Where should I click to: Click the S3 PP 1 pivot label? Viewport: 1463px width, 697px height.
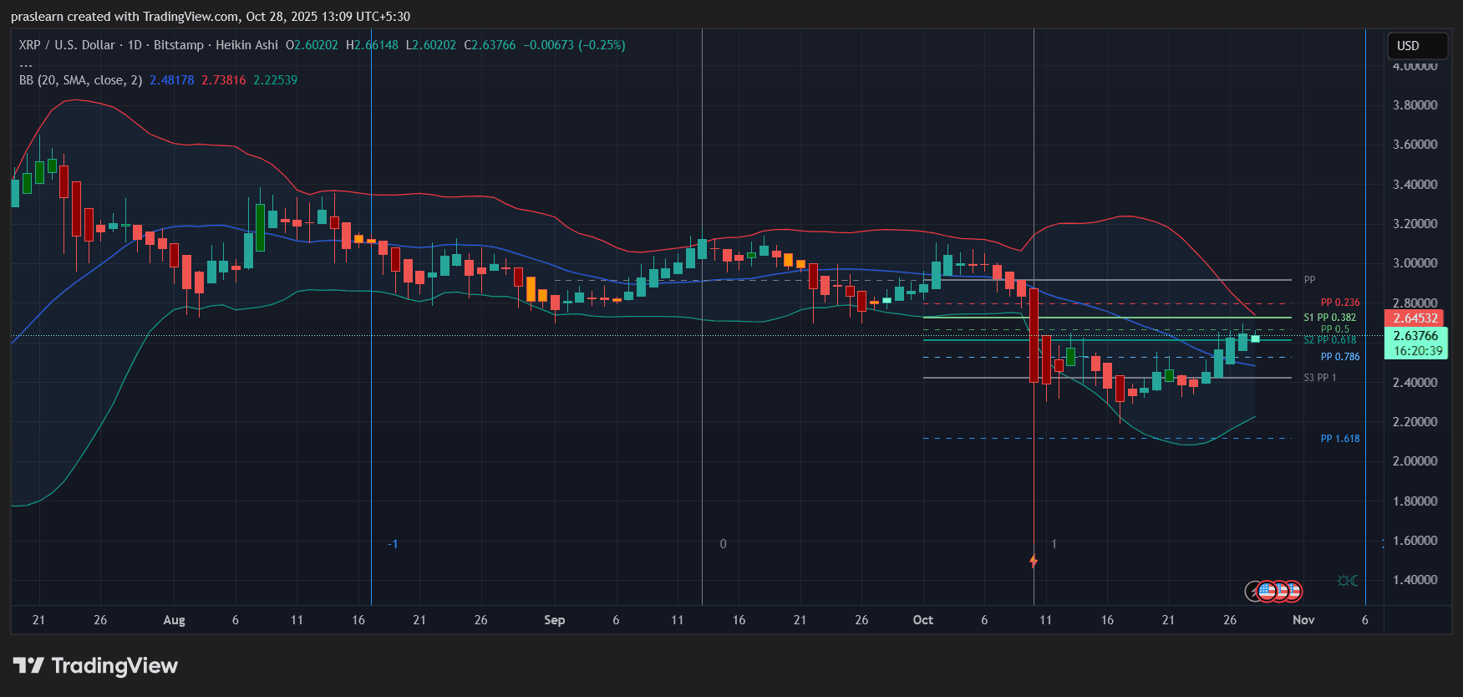click(1320, 378)
